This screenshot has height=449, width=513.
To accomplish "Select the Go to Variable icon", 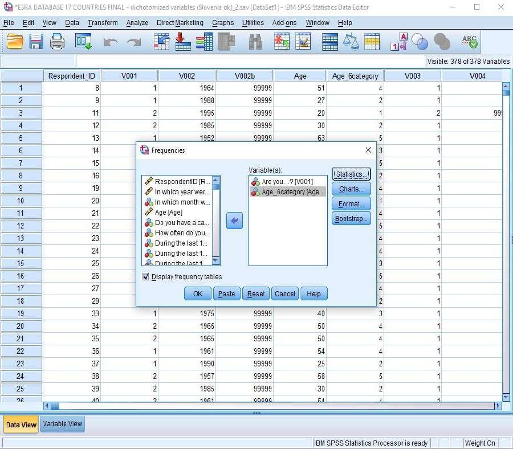I will (x=183, y=42).
